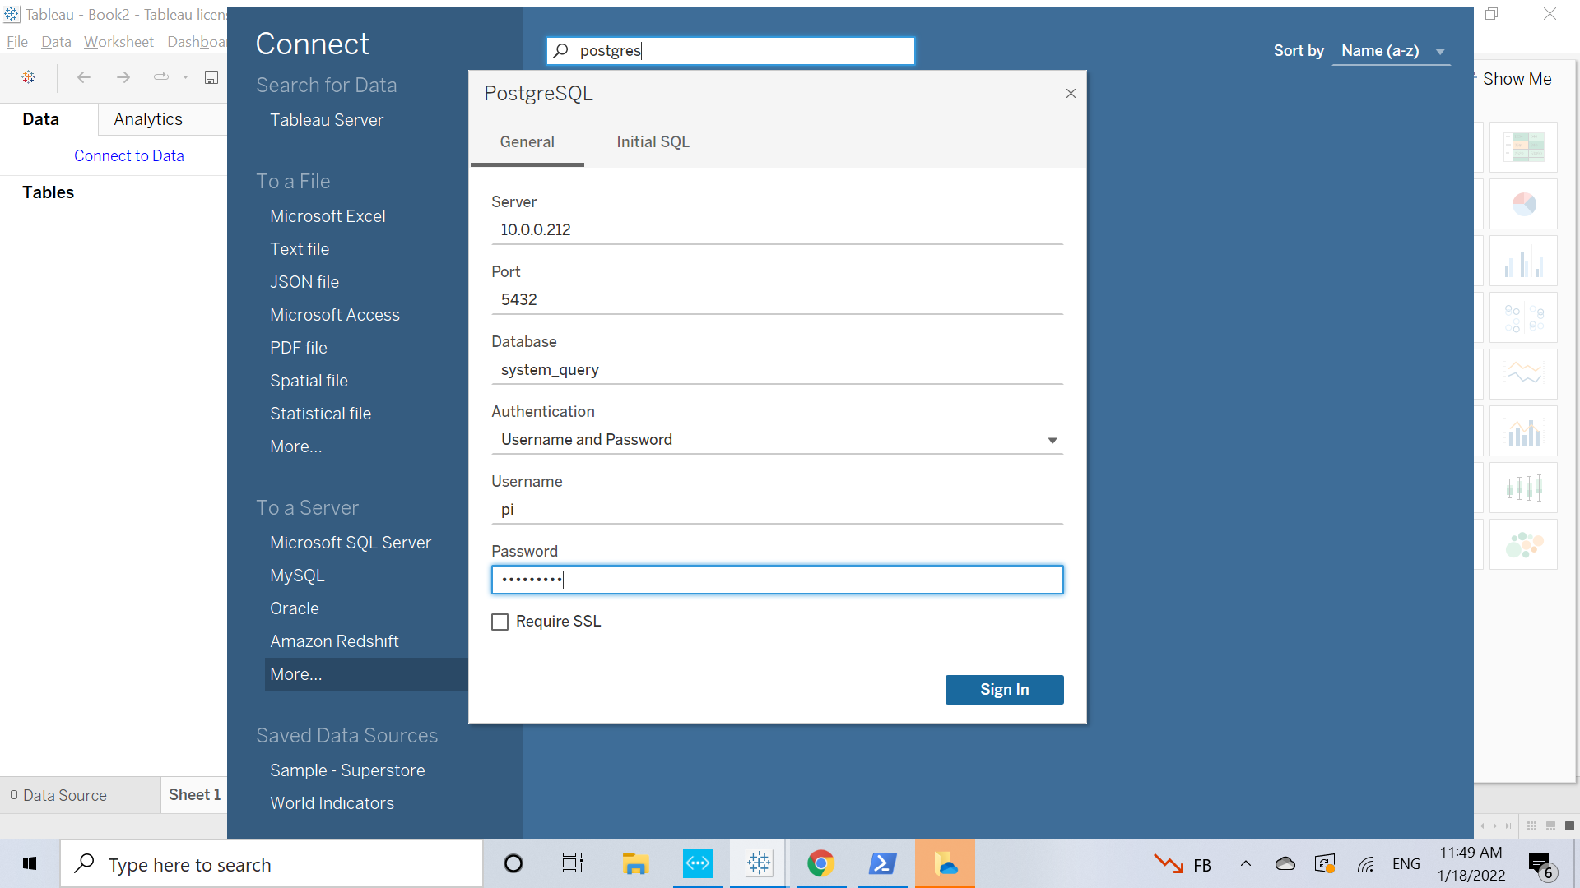Click the Cortana circle on the taskbar
Image resolution: width=1580 pixels, height=888 pixels.
pyautogui.click(x=513, y=863)
